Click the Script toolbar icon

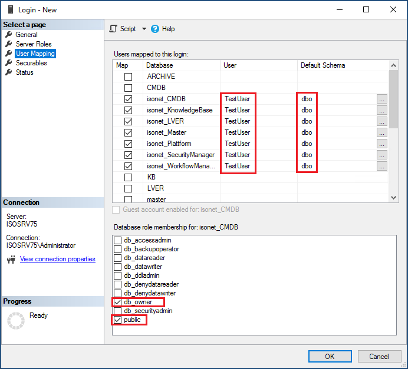113,29
